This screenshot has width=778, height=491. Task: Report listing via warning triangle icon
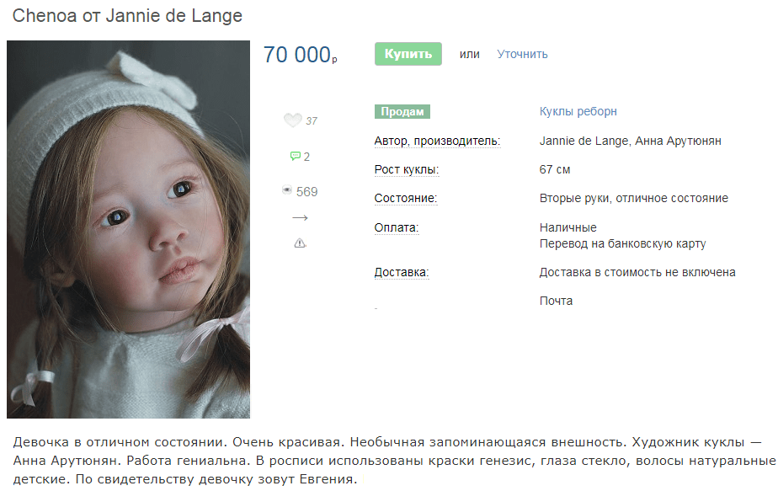click(x=301, y=243)
